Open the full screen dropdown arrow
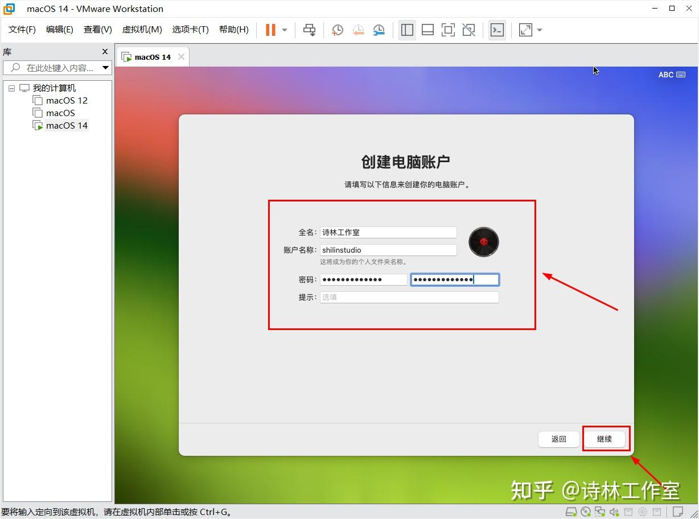Image resolution: width=699 pixels, height=519 pixels. click(538, 30)
